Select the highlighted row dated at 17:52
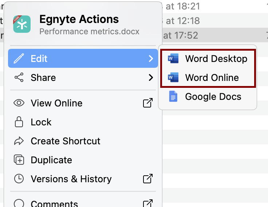 pyautogui.click(x=215, y=35)
